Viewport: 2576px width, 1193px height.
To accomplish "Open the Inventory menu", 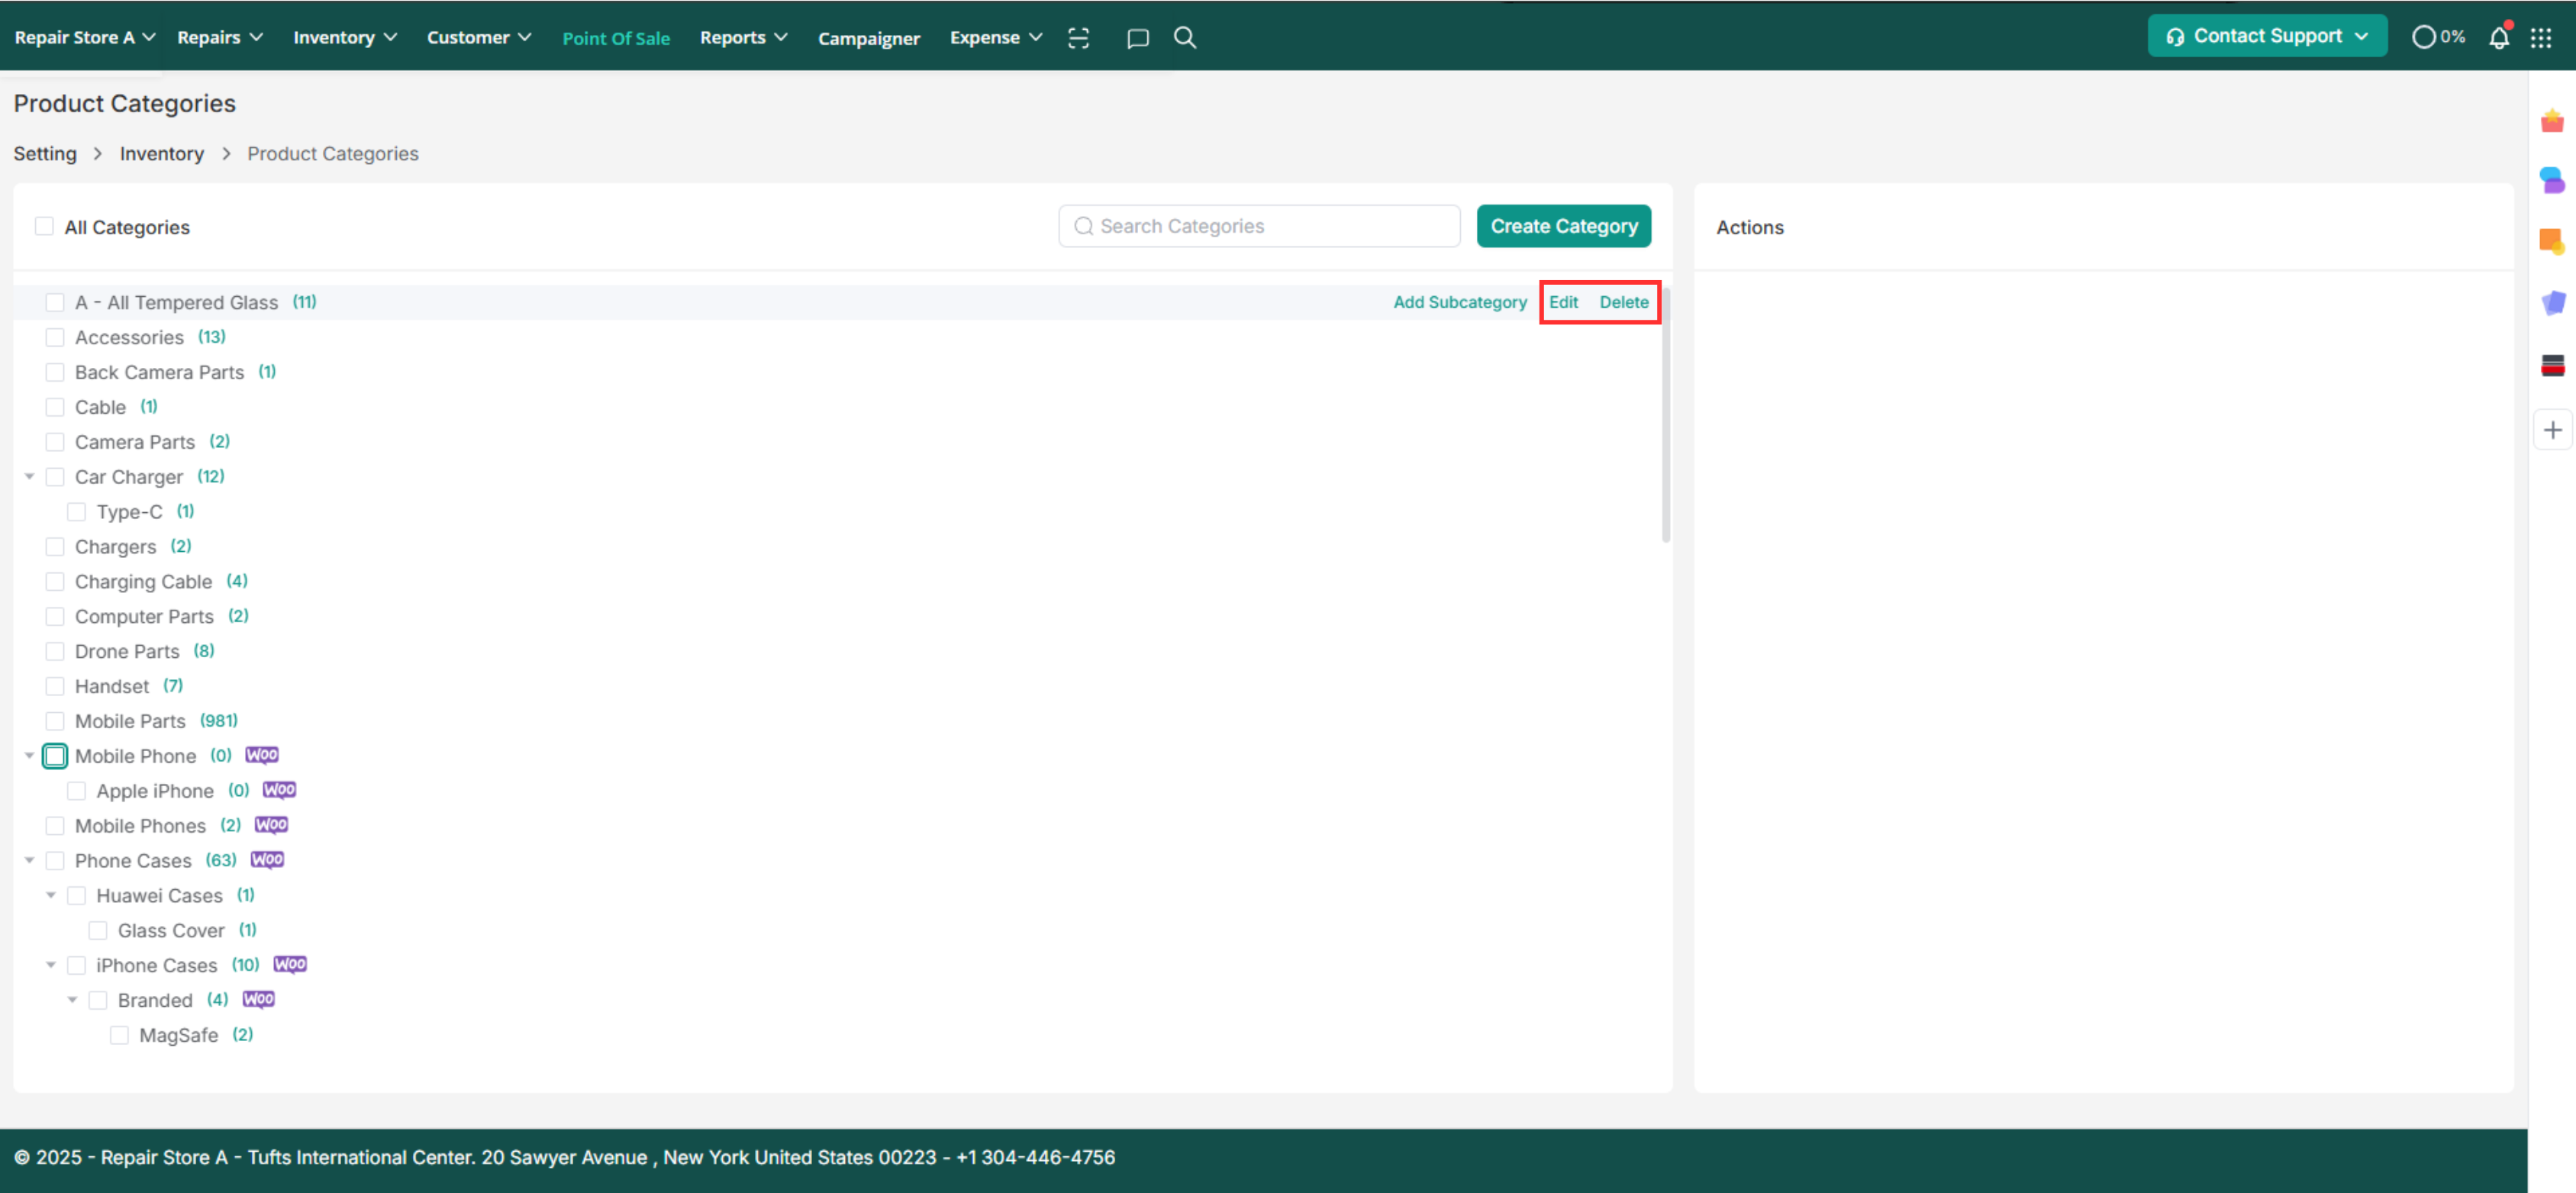I will tap(345, 37).
